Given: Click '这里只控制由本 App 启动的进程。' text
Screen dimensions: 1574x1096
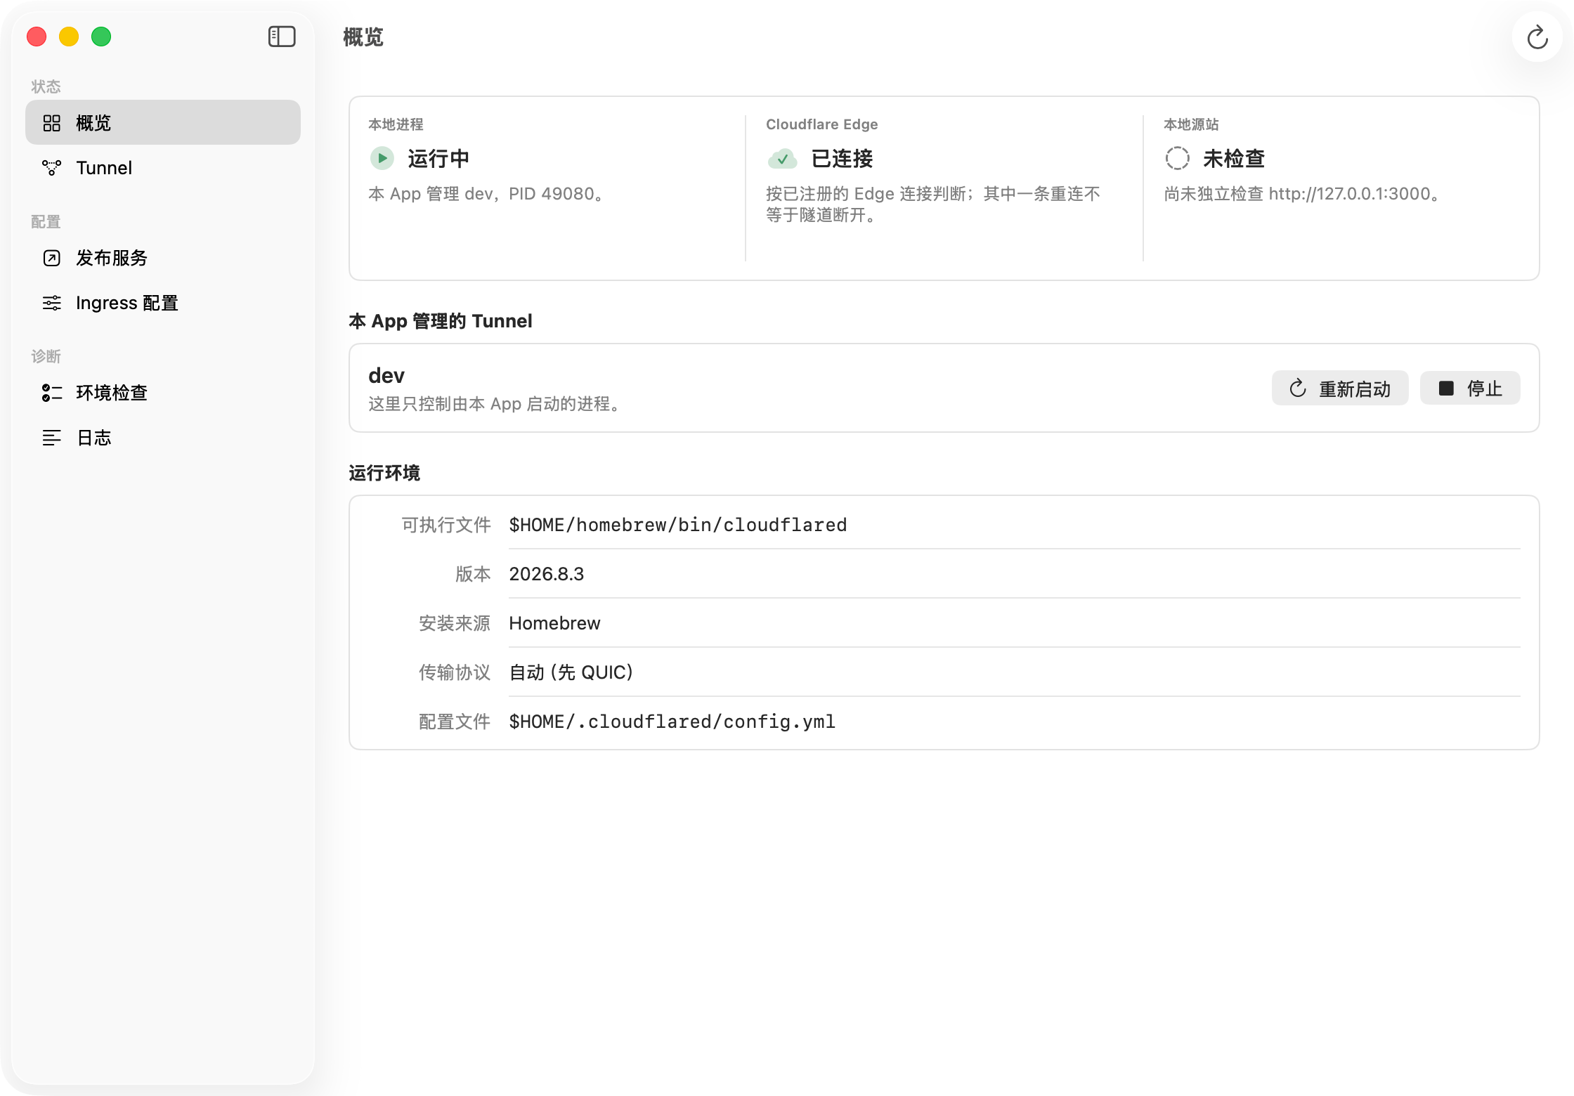Looking at the screenshot, I should point(495,404).
